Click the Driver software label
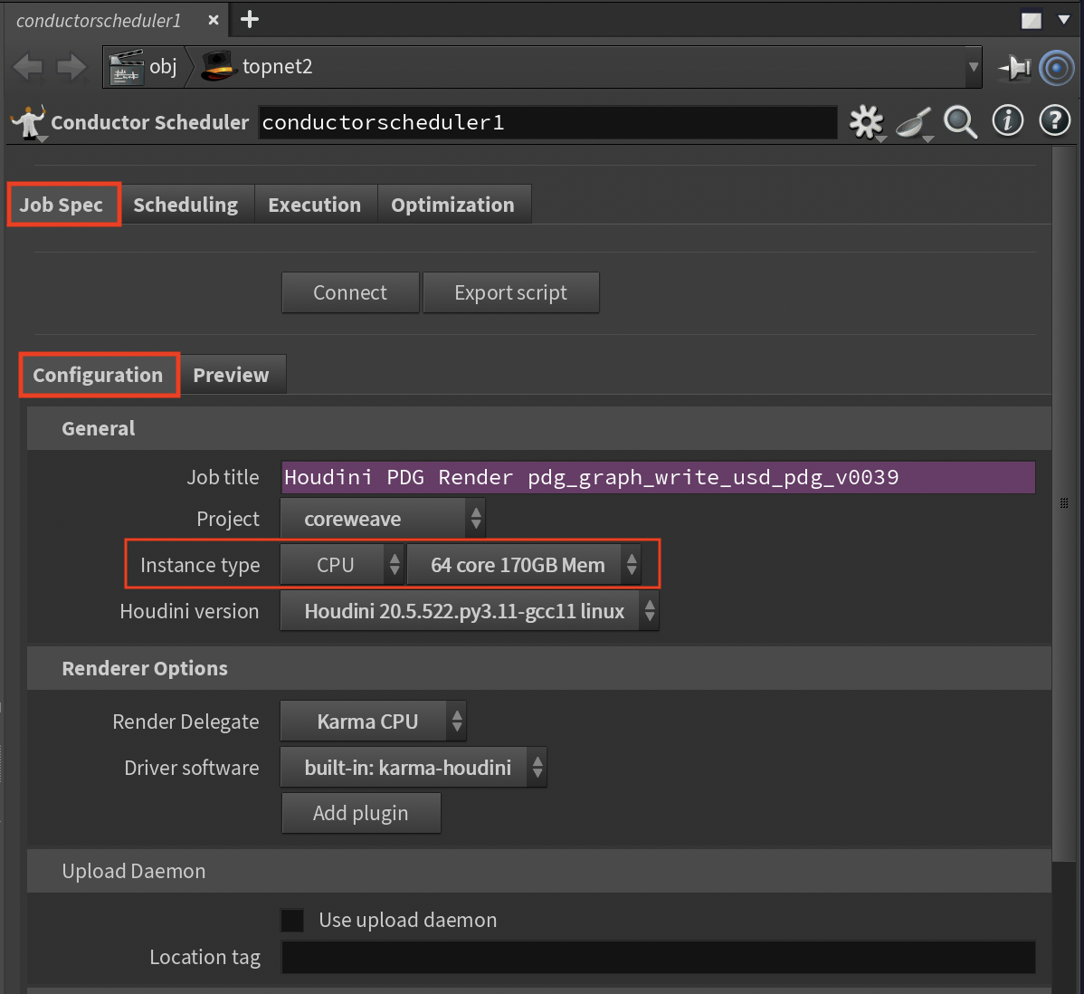The image size is (1084, 994). (x=192, y=768)
